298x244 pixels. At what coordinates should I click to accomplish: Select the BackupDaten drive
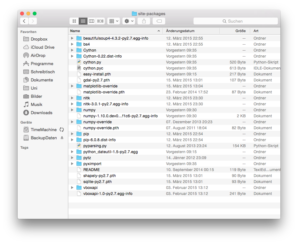(40, 138)
